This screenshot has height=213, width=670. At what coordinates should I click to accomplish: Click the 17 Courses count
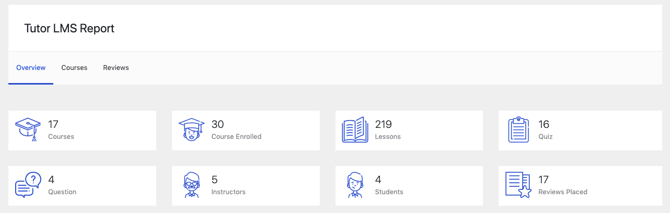[x=53, y=124]
